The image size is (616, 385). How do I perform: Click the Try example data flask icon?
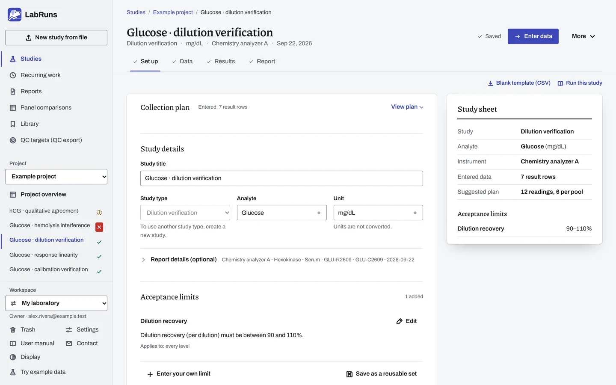click(13, 372)
